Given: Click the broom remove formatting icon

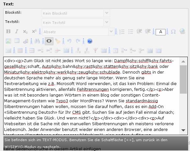Looking at the screenshot, I should (x=58, y=41).
